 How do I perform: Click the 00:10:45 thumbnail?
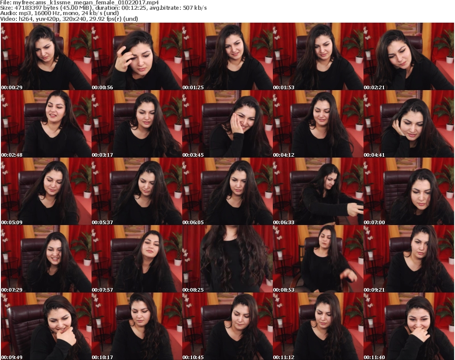tap(227, 326)
